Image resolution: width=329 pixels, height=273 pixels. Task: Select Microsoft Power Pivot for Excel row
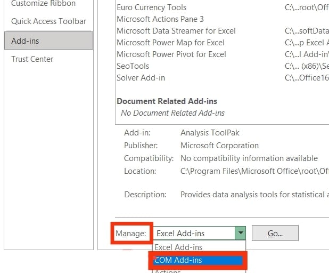(223, 54)
